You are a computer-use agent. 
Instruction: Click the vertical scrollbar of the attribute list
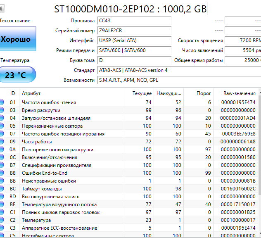pos(259,165)
